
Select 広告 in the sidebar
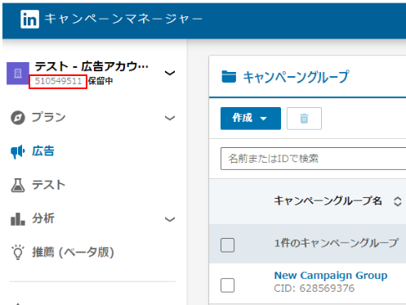pos(43,151)
